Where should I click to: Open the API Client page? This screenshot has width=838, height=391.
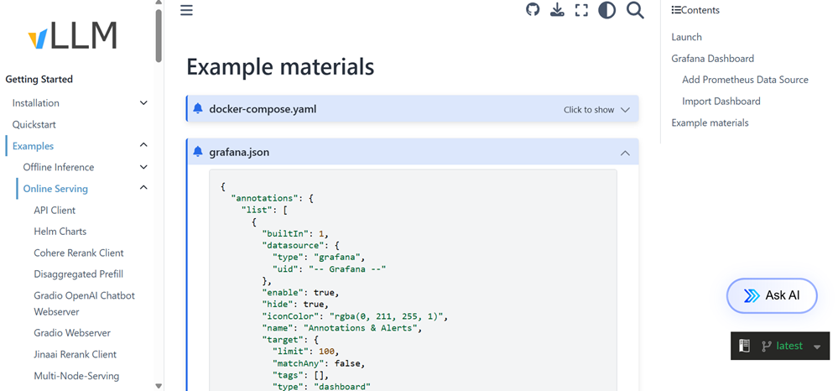[55, 210]
